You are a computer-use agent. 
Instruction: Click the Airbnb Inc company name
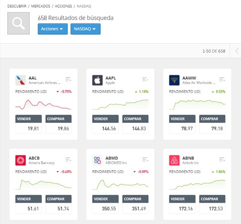(190, 163)
